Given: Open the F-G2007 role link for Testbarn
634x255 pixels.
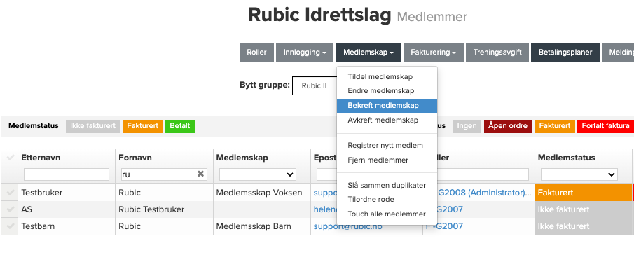Looking at the screenshot, I should coord(444,226).
